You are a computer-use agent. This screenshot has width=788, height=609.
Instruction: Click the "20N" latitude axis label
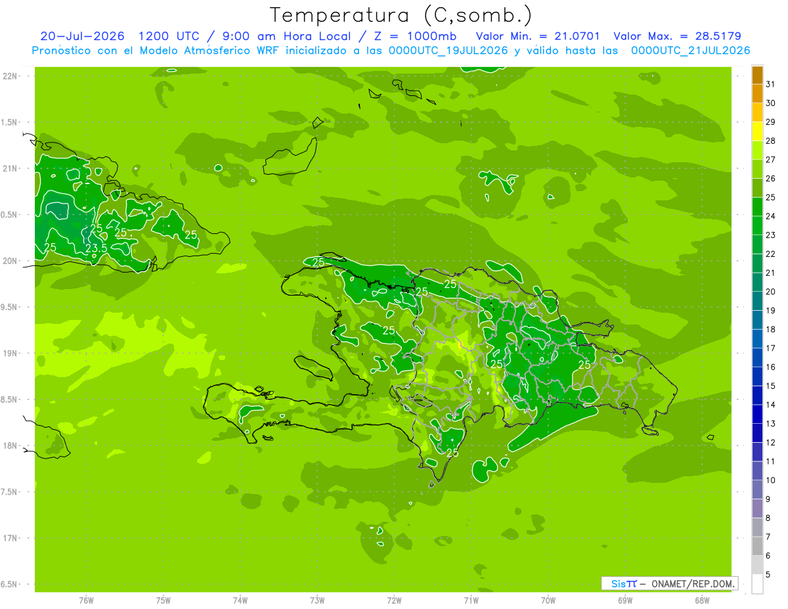tap(11, 261)
